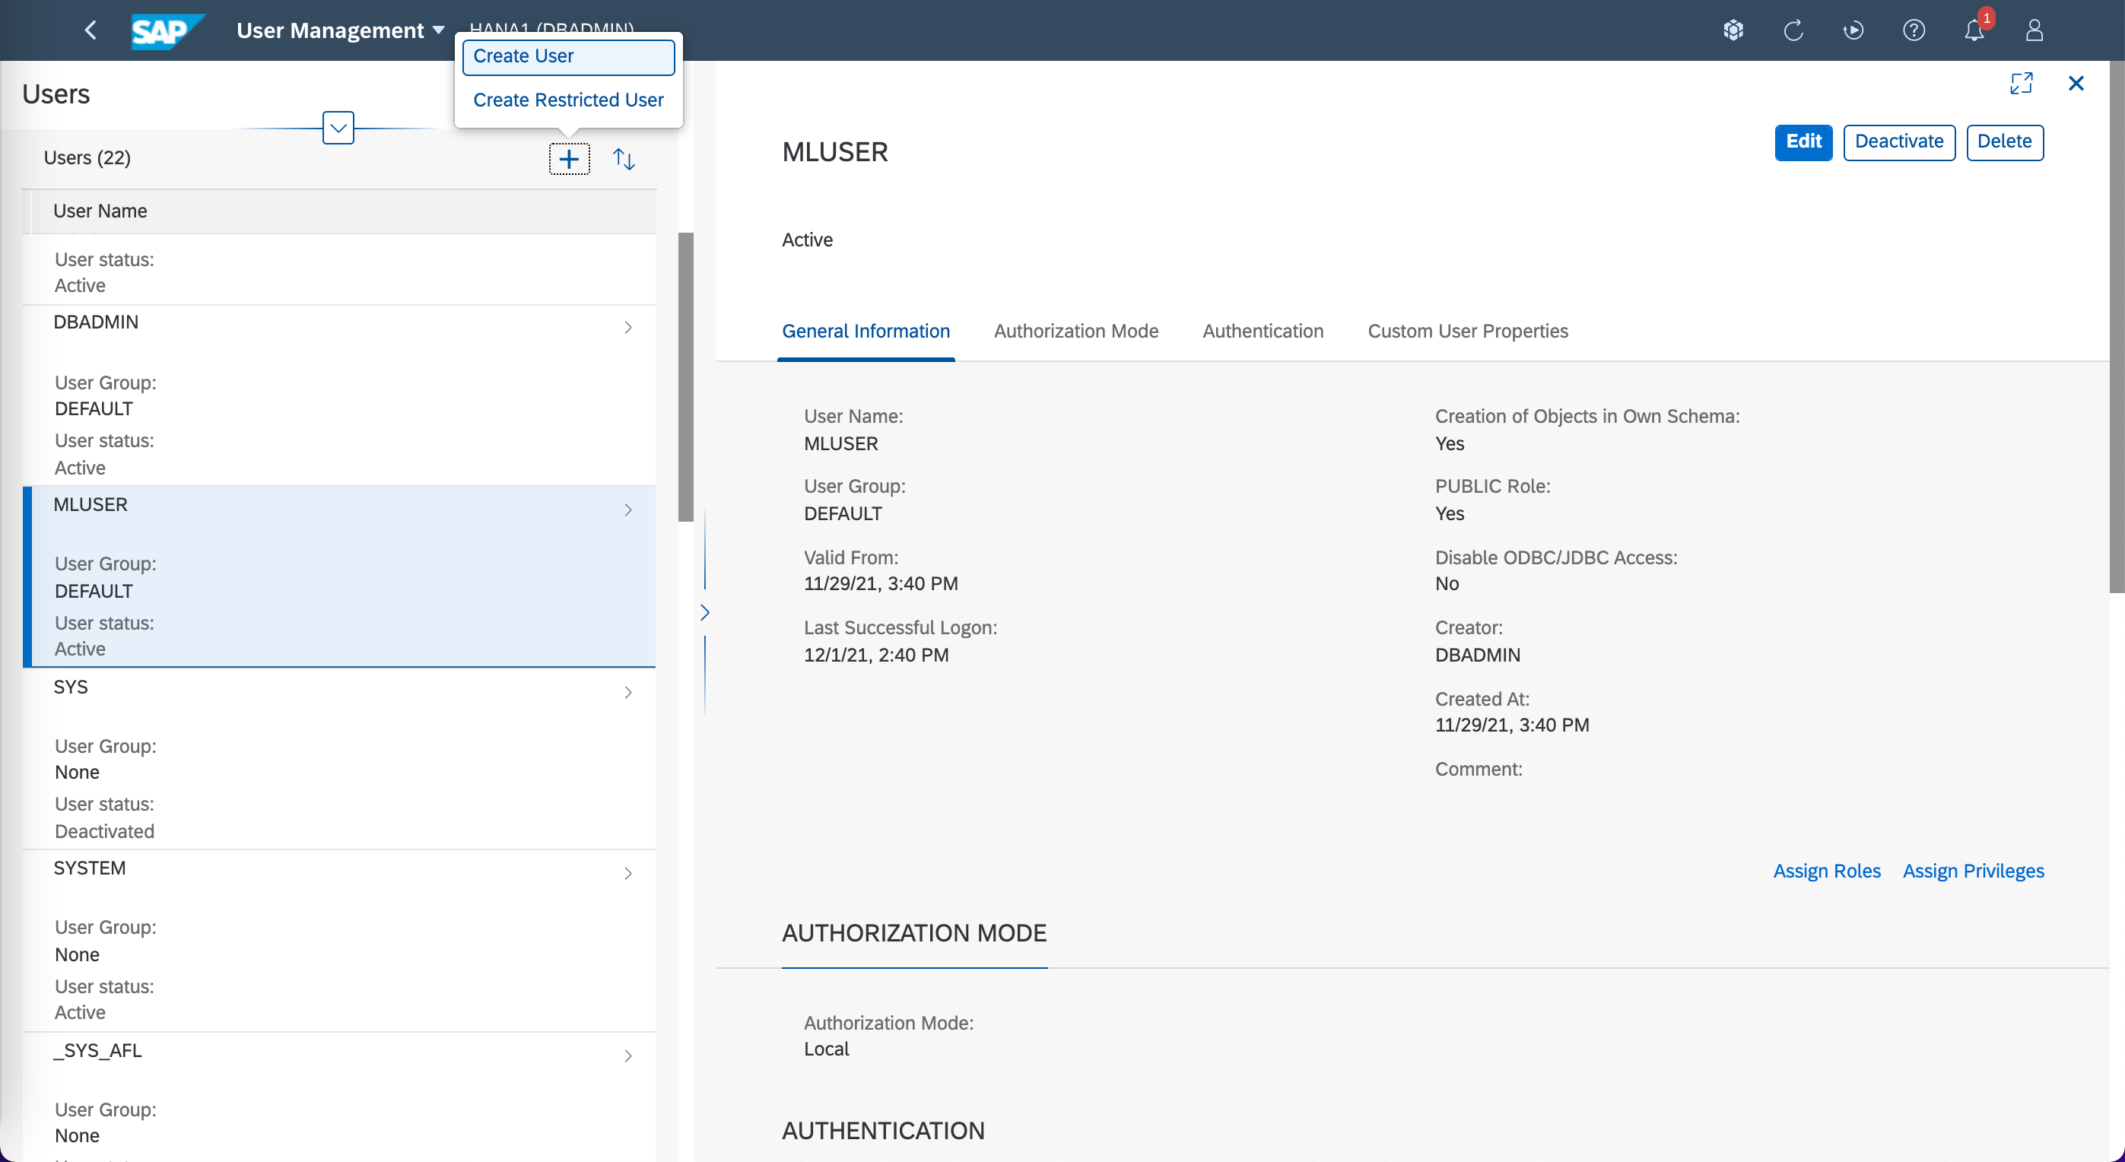Click the panel divider expand arrow
The width and height of the screenshot is (2125, 1162).
pyautogui.click(x=704, y=612)
